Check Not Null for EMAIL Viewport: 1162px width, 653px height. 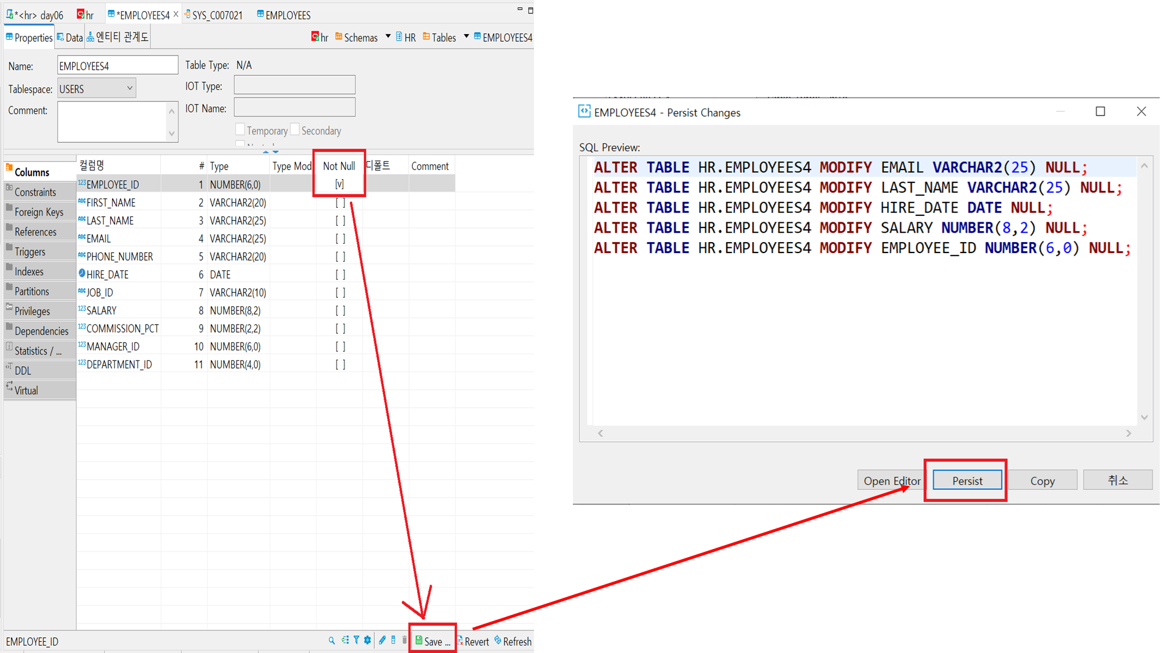[340, 239]
